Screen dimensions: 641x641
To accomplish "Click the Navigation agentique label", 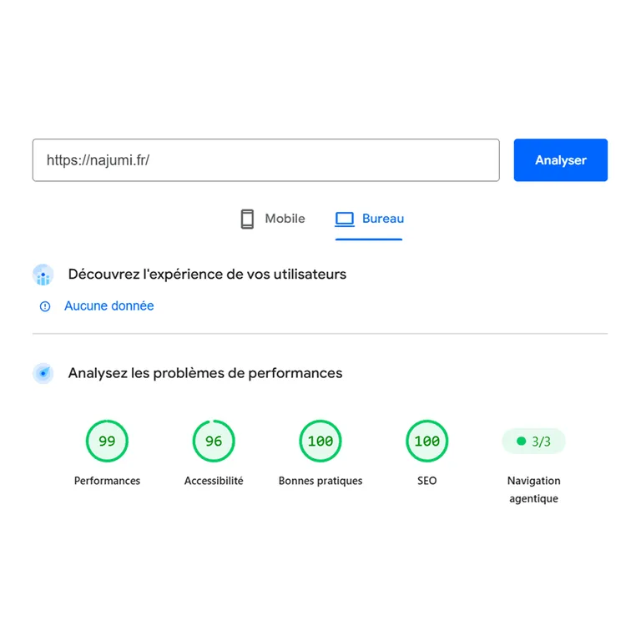I will (x=533, y=490).
